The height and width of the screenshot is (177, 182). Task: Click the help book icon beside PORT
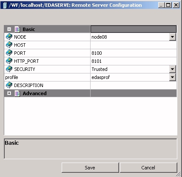click(x=9, y=53)
